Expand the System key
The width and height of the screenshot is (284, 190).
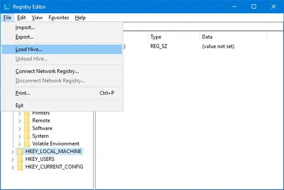tap(19, 136)
